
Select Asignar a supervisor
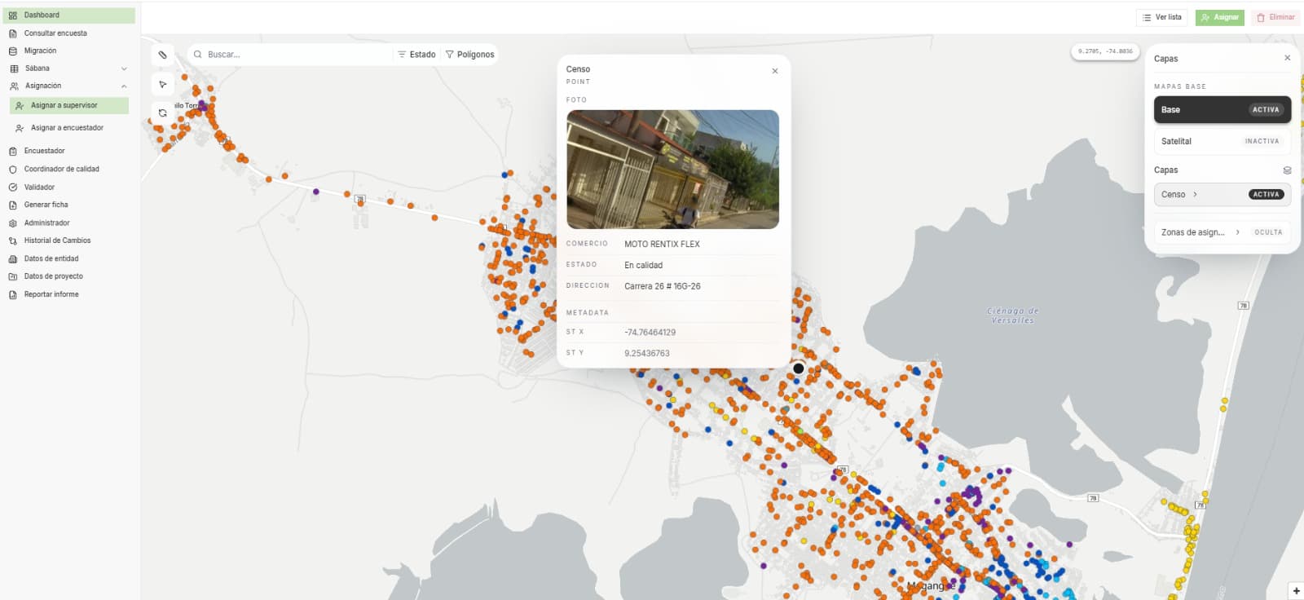[x=69, y=105]
